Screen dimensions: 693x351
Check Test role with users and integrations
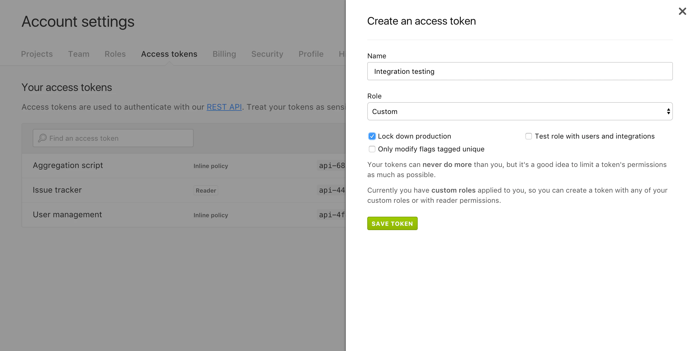point(528,136)
